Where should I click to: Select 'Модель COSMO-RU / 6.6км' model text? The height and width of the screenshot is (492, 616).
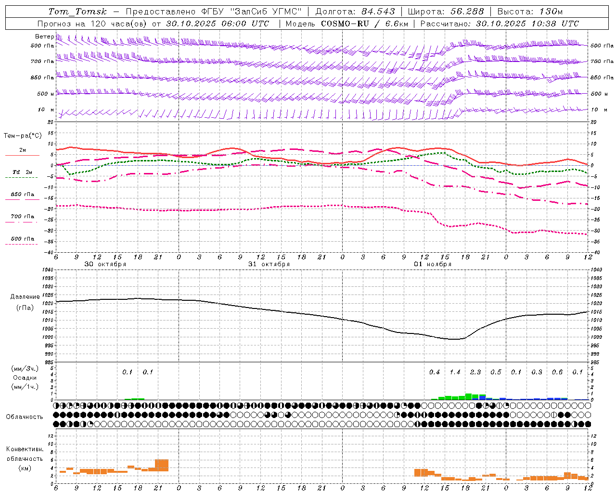[347, 24]
